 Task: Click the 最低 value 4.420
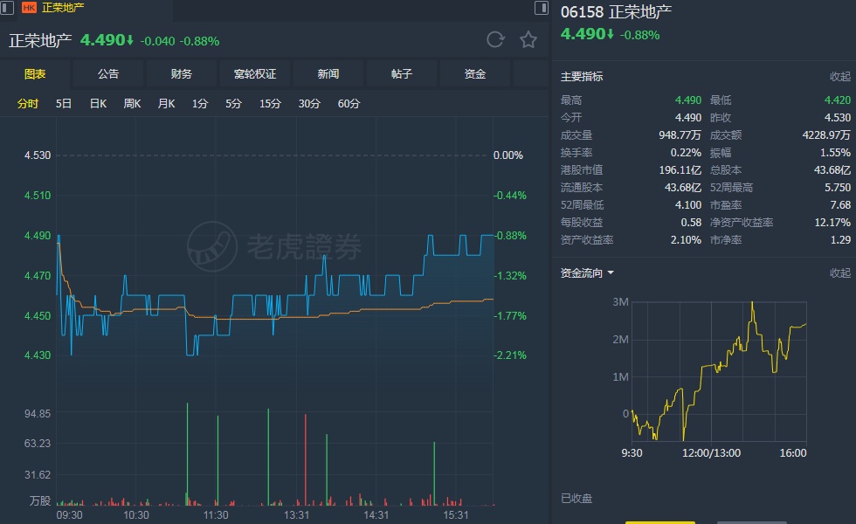838,100
